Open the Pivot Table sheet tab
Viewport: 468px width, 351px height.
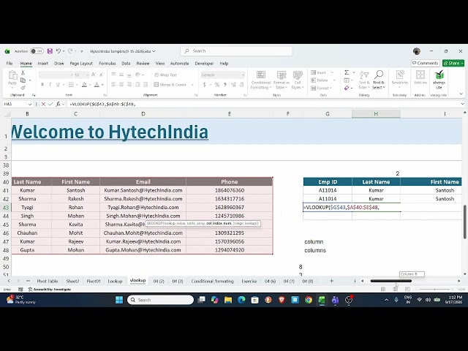coord(48,281)
